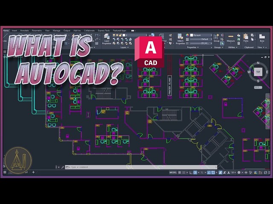Image resolution: width=273 pixels, height=204 pixels.
Task: Open the ByLayer color dropdown
Action: tap(211, 35)
